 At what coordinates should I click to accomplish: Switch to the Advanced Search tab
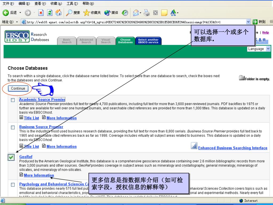click(86, 41)
